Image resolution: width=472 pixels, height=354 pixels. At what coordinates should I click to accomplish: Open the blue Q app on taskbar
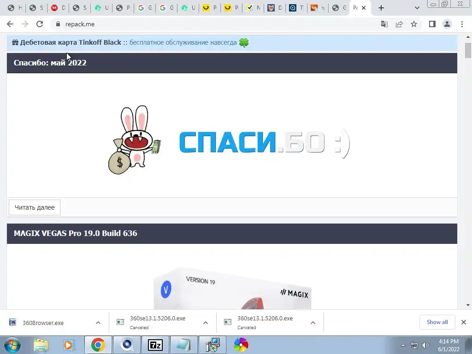pyautogui.click(x=127, y=345)
